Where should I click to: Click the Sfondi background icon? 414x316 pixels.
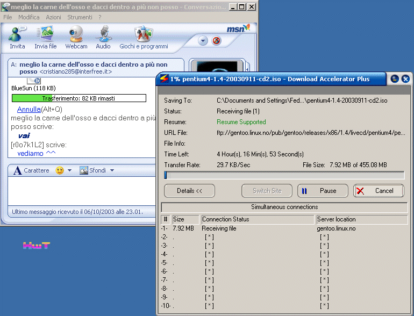[84, 170]
